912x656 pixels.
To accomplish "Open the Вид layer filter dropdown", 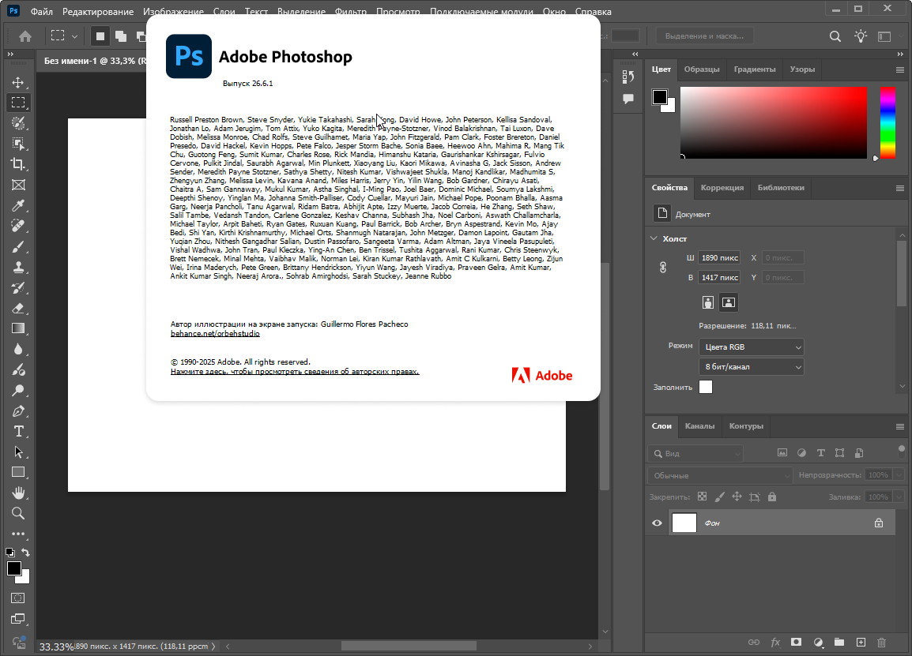I will [x=695, y=453].
